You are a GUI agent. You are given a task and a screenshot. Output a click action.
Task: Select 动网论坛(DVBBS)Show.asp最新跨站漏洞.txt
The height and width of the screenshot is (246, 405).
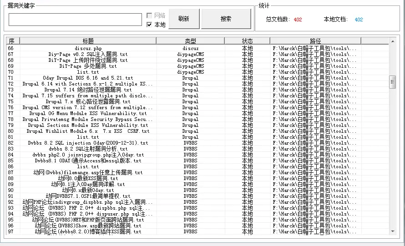point(88,226)
